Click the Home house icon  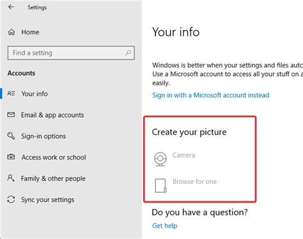tap(12, 32)
